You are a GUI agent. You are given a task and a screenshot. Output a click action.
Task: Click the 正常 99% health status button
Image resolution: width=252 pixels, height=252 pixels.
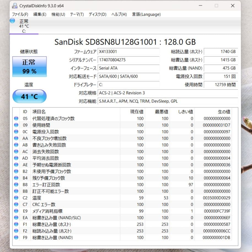(29, 66)
